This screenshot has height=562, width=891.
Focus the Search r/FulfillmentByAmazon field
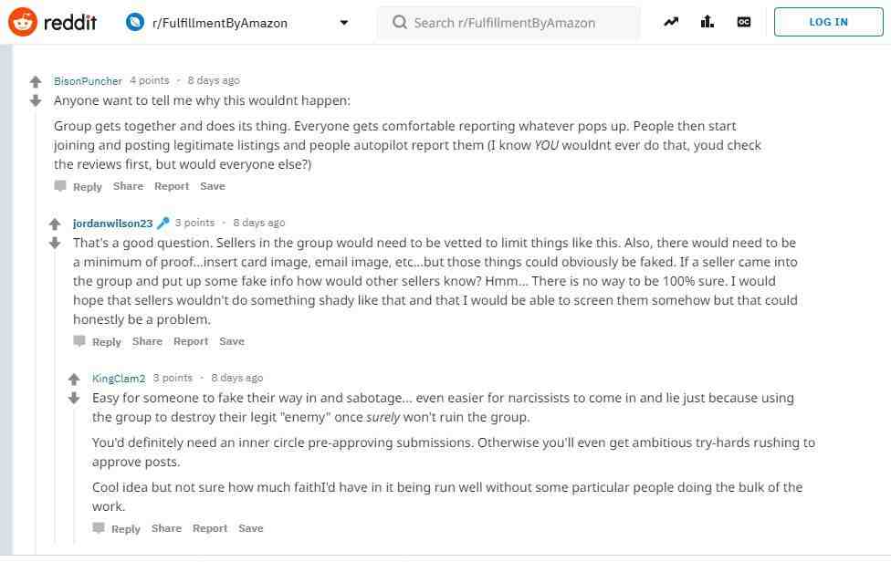point(508,23)
